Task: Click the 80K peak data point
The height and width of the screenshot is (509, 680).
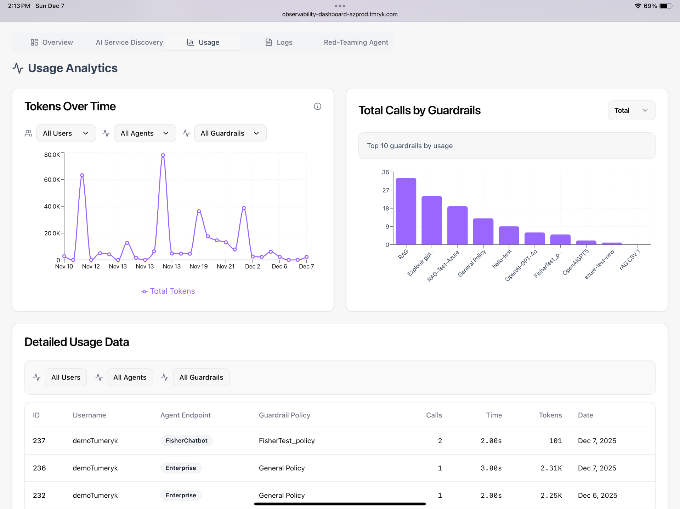Action: pyautogui.click(x=163, y=155)
